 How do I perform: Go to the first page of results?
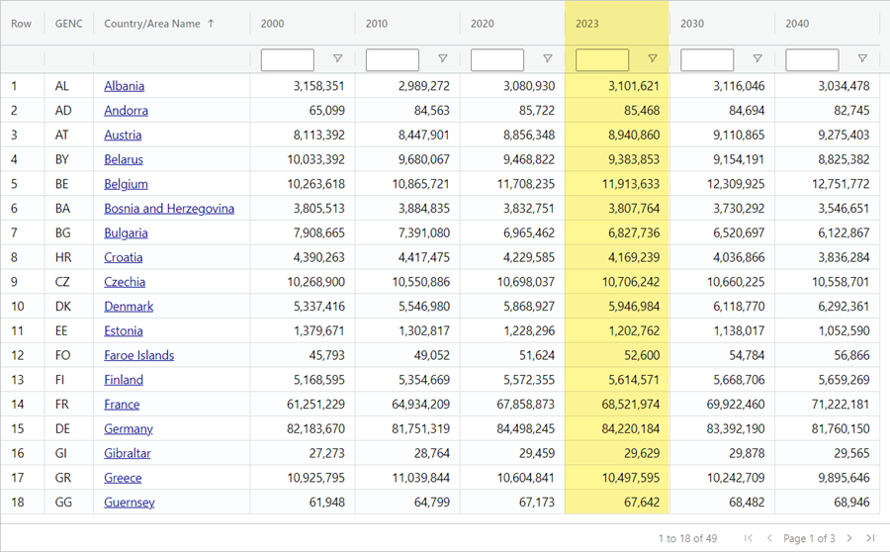click(749, 538)
